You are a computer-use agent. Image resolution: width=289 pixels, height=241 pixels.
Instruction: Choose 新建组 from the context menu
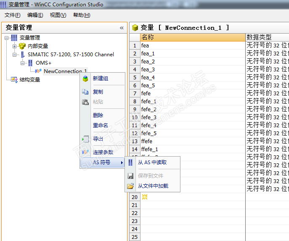(103, 79)
